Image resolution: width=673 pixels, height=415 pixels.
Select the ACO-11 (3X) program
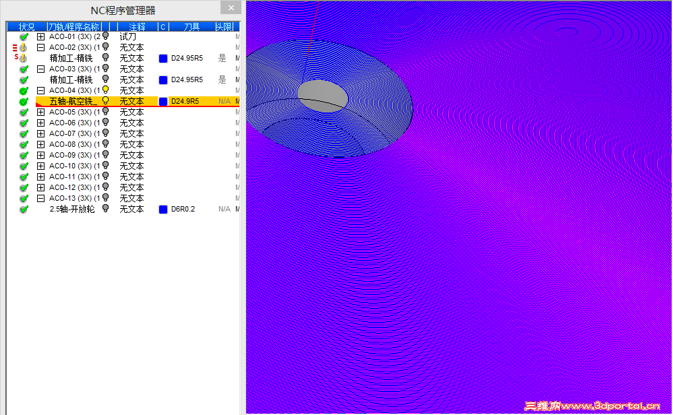(x=74, y=177)
